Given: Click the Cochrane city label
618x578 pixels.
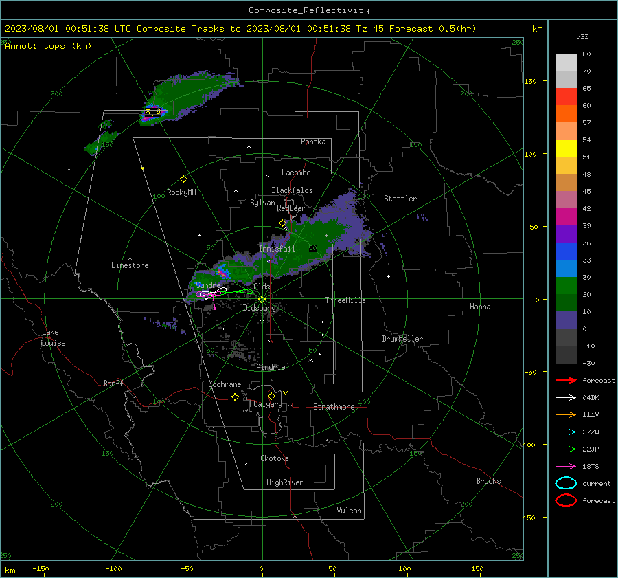Looking at the screenshot, I should (x=225, y=384).
